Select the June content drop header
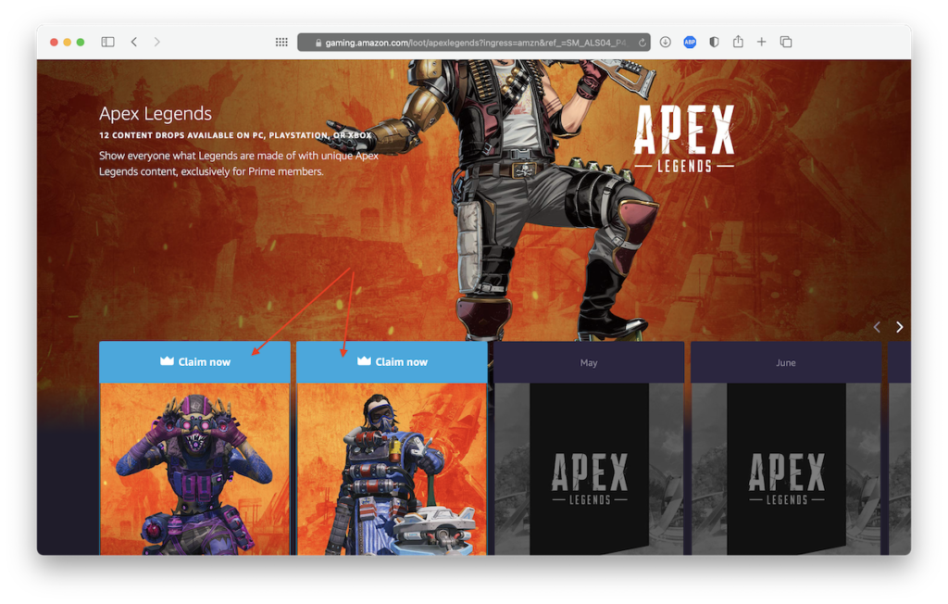948x604 pixels. click(786, 362)
